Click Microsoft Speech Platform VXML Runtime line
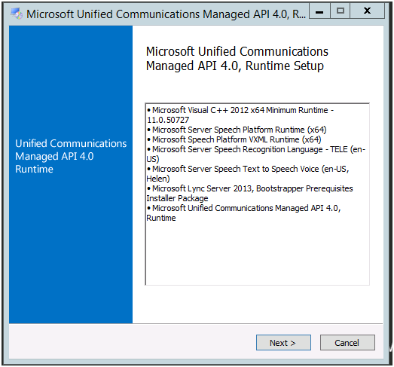Viewport: 394px width, 367px height. [x=234, y=139]
